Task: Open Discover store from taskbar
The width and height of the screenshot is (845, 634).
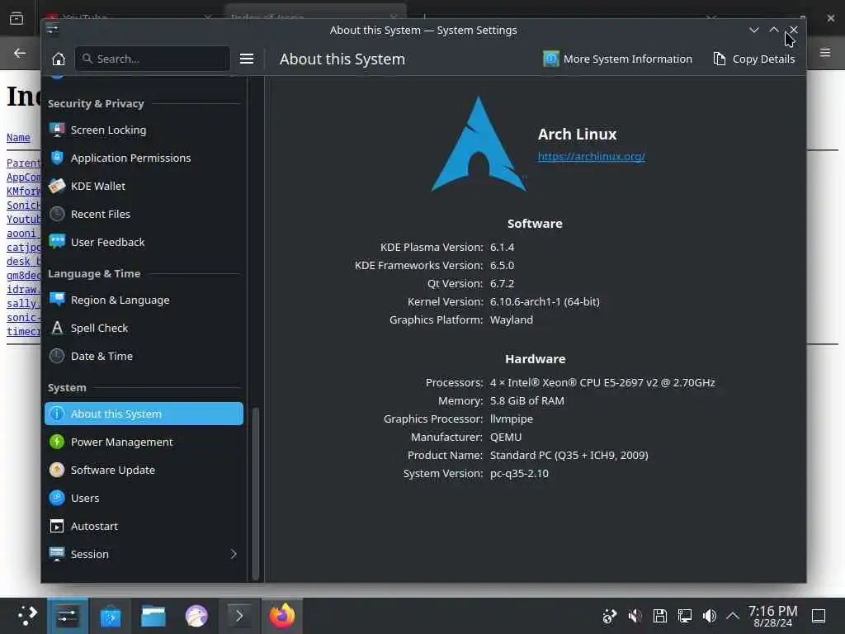Action: pyautogui.click(x=111, y=616)
